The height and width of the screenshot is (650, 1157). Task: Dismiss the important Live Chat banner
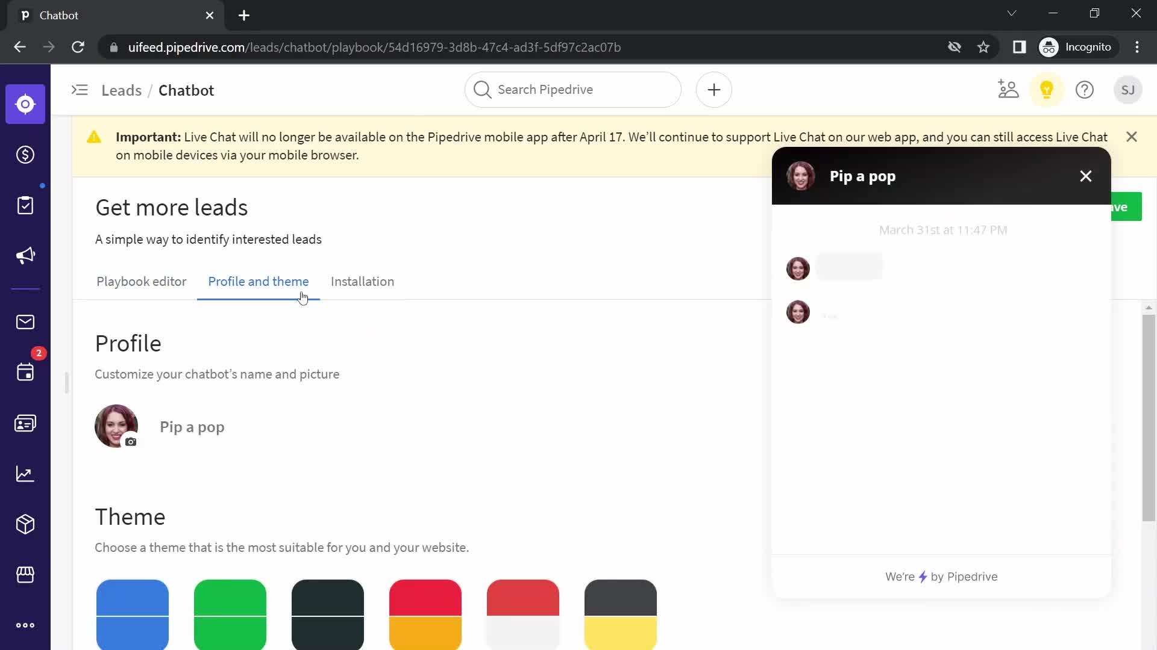(1132, 137)
